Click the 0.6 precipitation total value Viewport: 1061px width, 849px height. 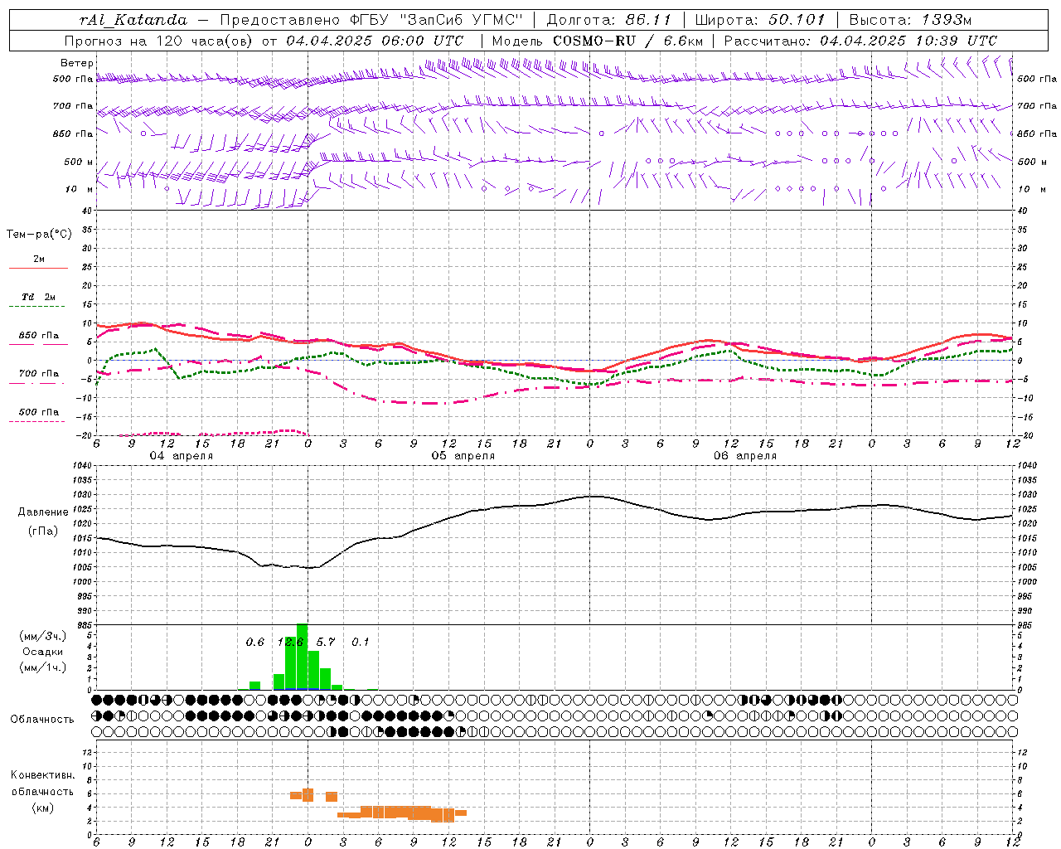coord(255,643)
